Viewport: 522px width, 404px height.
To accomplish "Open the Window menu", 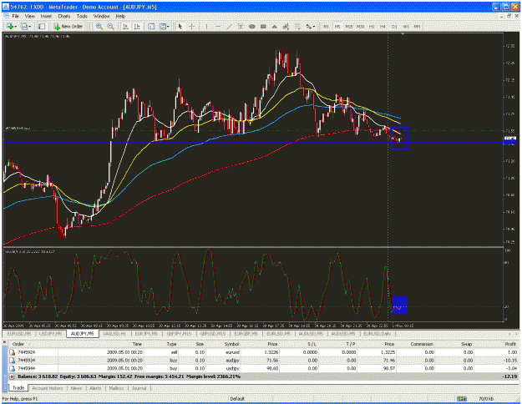I will point(101,16).
